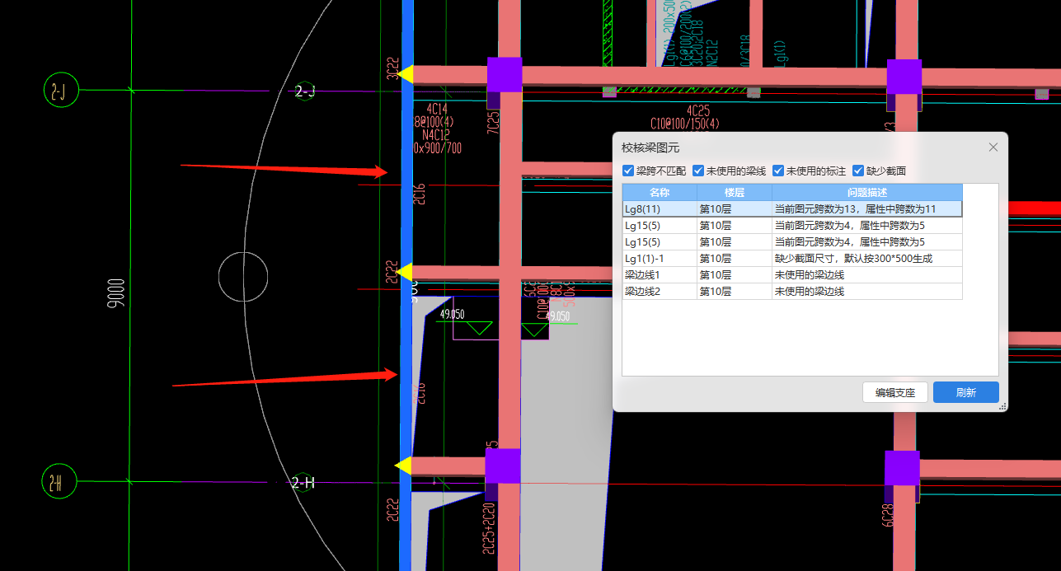Click the N4C12 annotation text
The height and width of the screenshot is (571, 1061).
[436, 135]
